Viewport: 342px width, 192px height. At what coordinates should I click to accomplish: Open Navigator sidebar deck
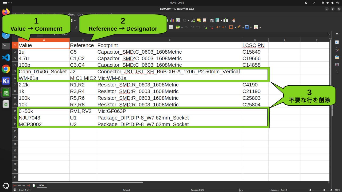click(337, 65)
